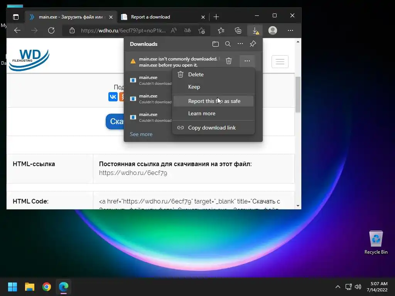Image resolution: width=395 pixels, height=296 pixels.
Task: Choose Keep in the context menu
Action: tap(214, 87)
